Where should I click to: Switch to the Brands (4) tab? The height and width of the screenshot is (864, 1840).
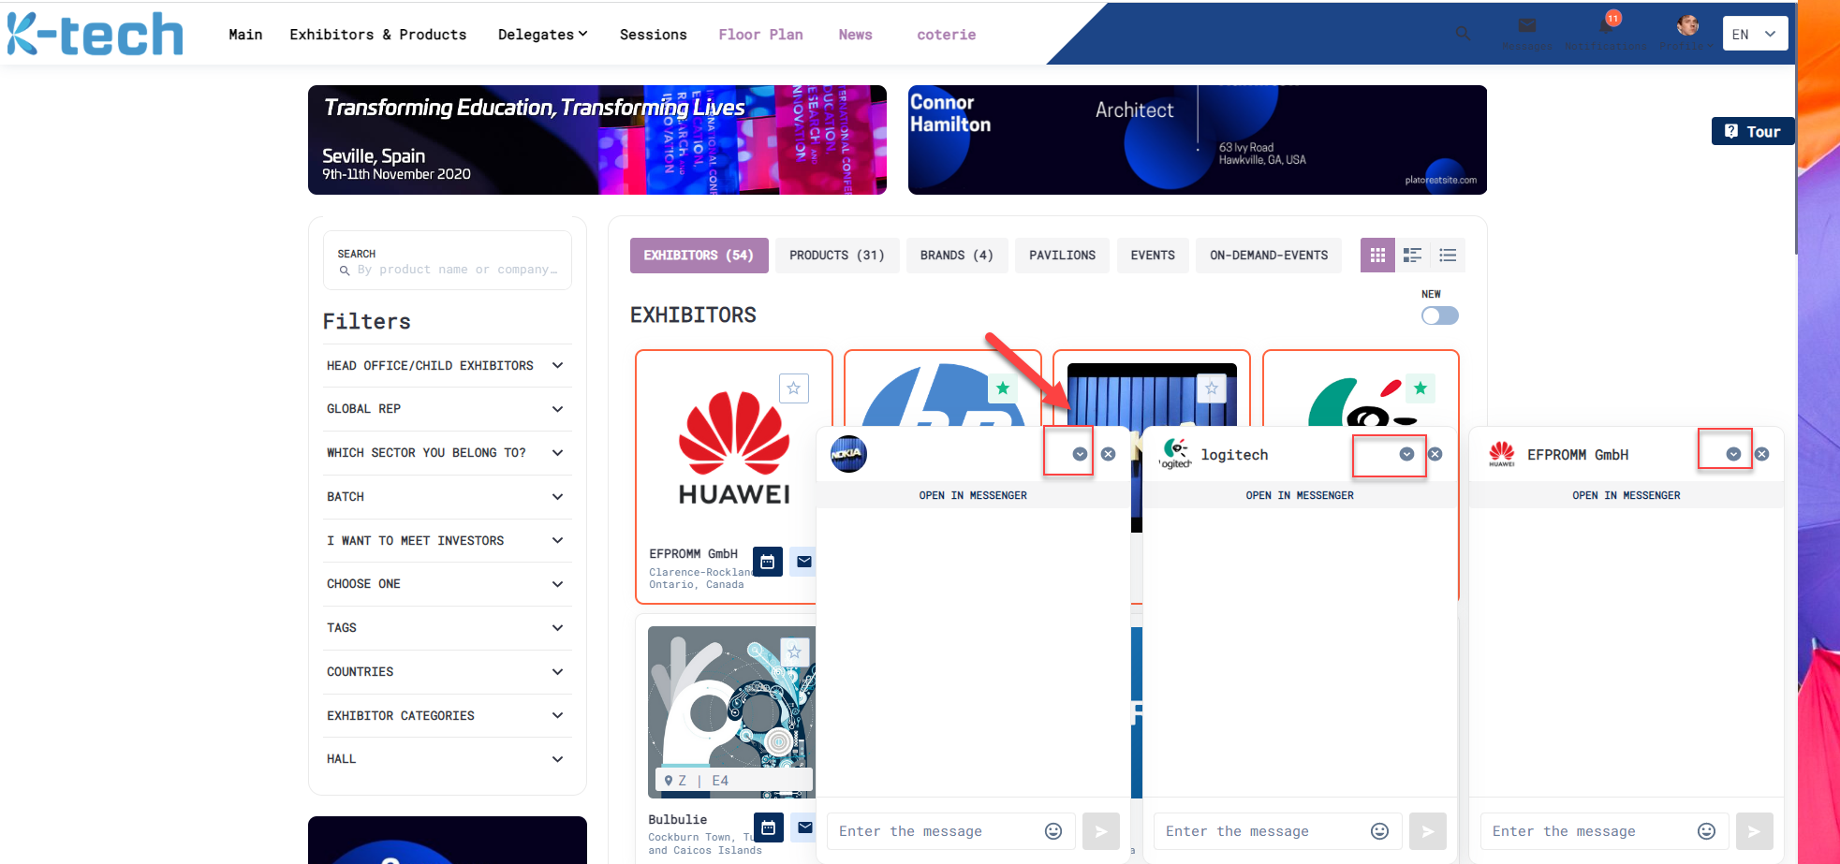click(x=957, y=256)
